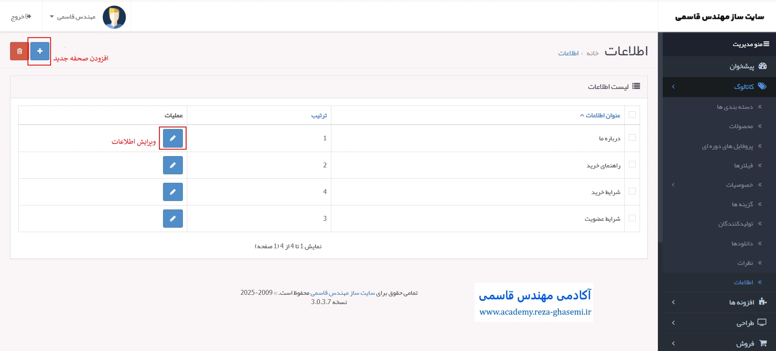Screen dimensions: 776x351
Task: Open پیشخوان dashboard menu item
Action: (x=719, y=66)
